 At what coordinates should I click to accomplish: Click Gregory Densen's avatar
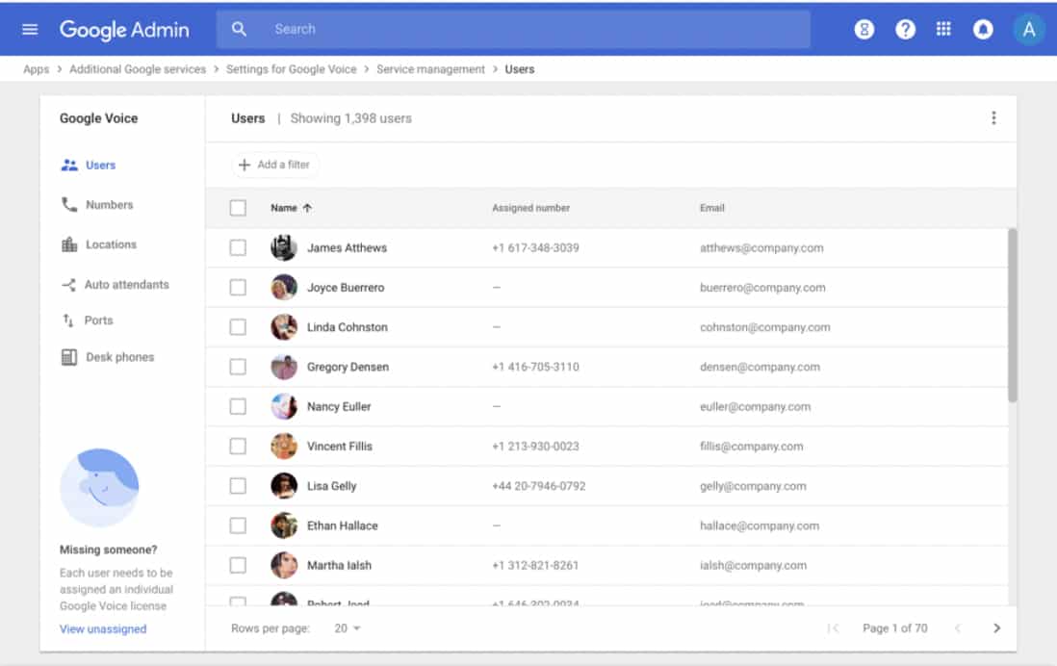(284, 367)
